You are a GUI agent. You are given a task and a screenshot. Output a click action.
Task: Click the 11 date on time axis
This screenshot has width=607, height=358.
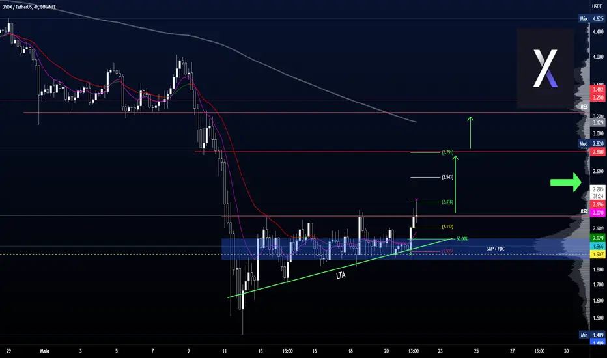click(225, 351)
